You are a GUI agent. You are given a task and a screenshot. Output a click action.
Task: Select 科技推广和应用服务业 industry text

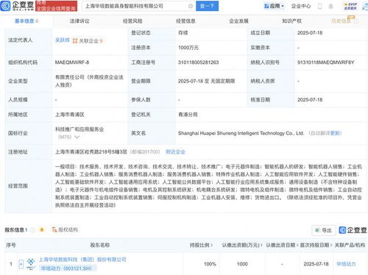(x=79, y=129)
